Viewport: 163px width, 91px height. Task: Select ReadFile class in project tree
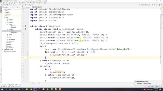pos(13,26)
